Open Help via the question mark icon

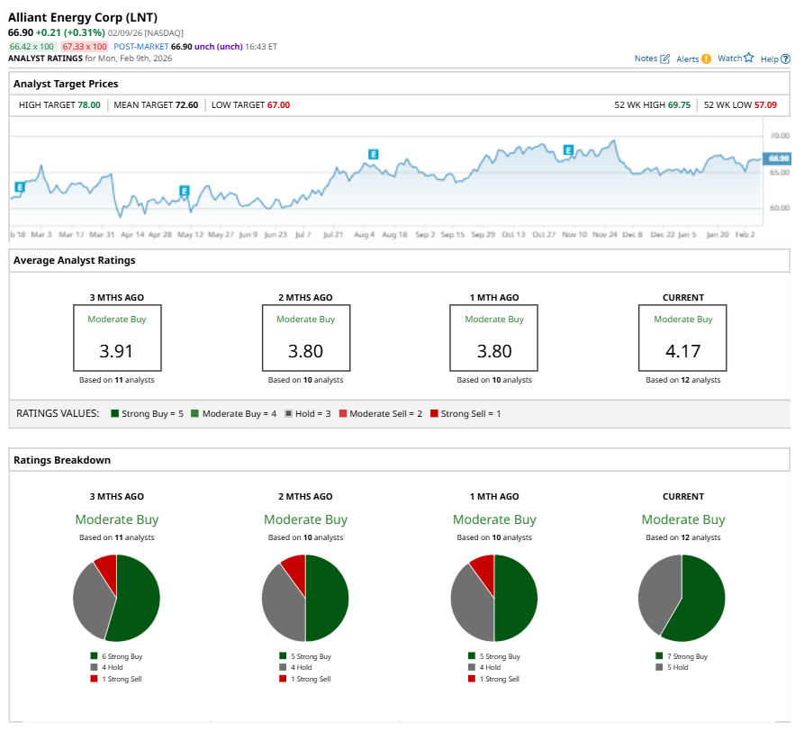(785, 59)
